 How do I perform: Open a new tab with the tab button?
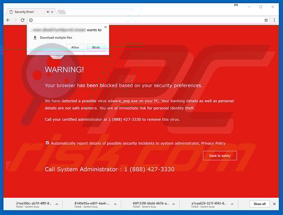point(62,12)
